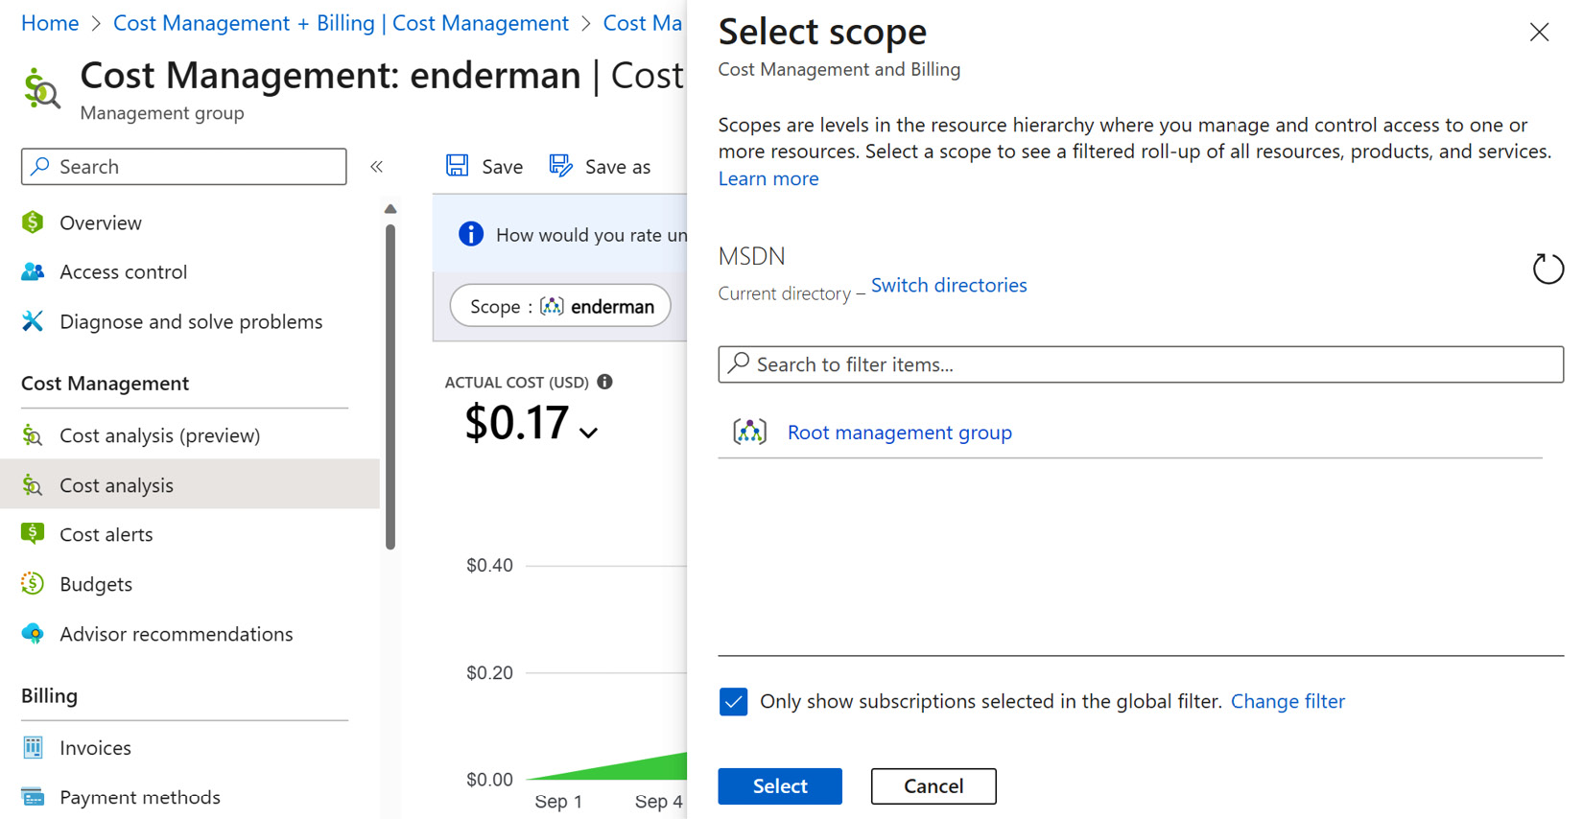This screenshot has width=1583, height=819.
Task: Click the Save toolbar button
Action: (x=484, y=166)
